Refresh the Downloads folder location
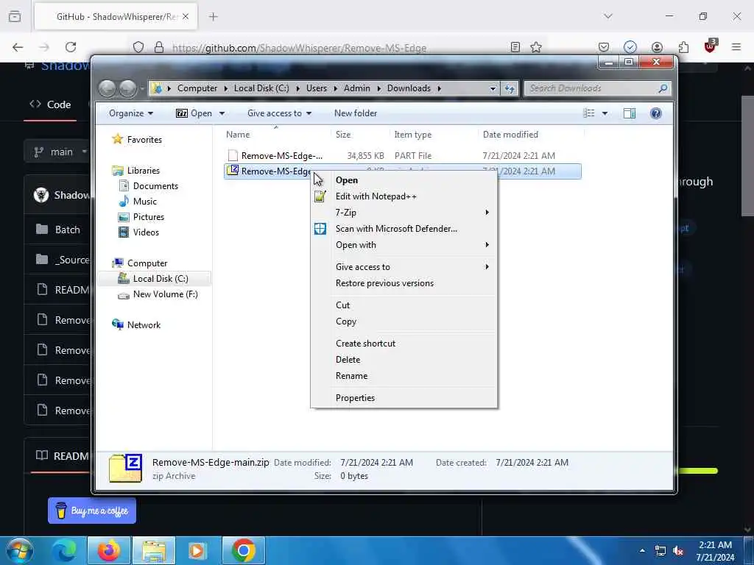 [x=510, y=89]
